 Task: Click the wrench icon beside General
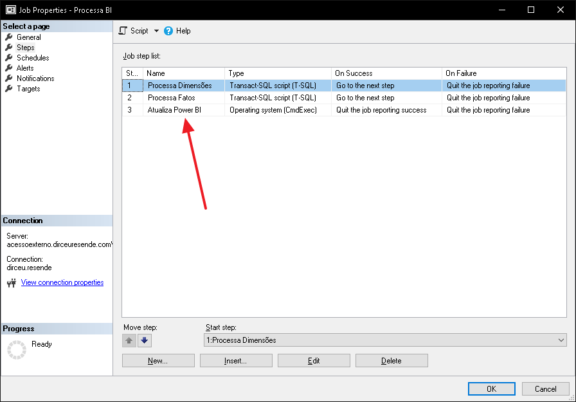9,37
